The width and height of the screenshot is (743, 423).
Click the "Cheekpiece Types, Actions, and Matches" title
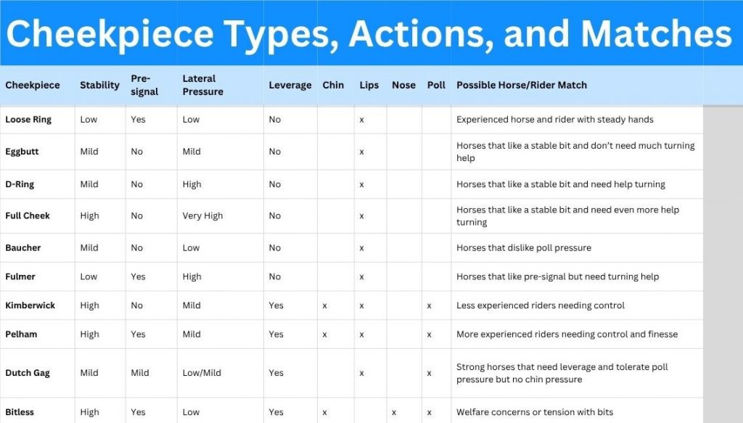(369, 34)
